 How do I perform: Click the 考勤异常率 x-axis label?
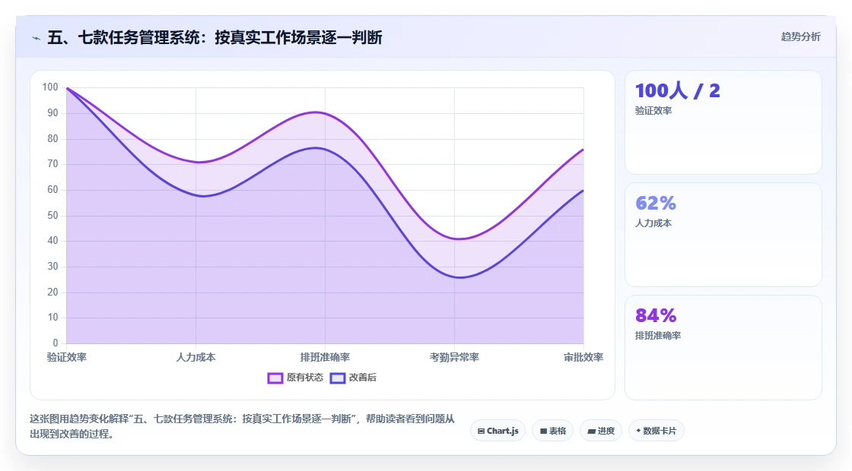[x=454, y=357]
